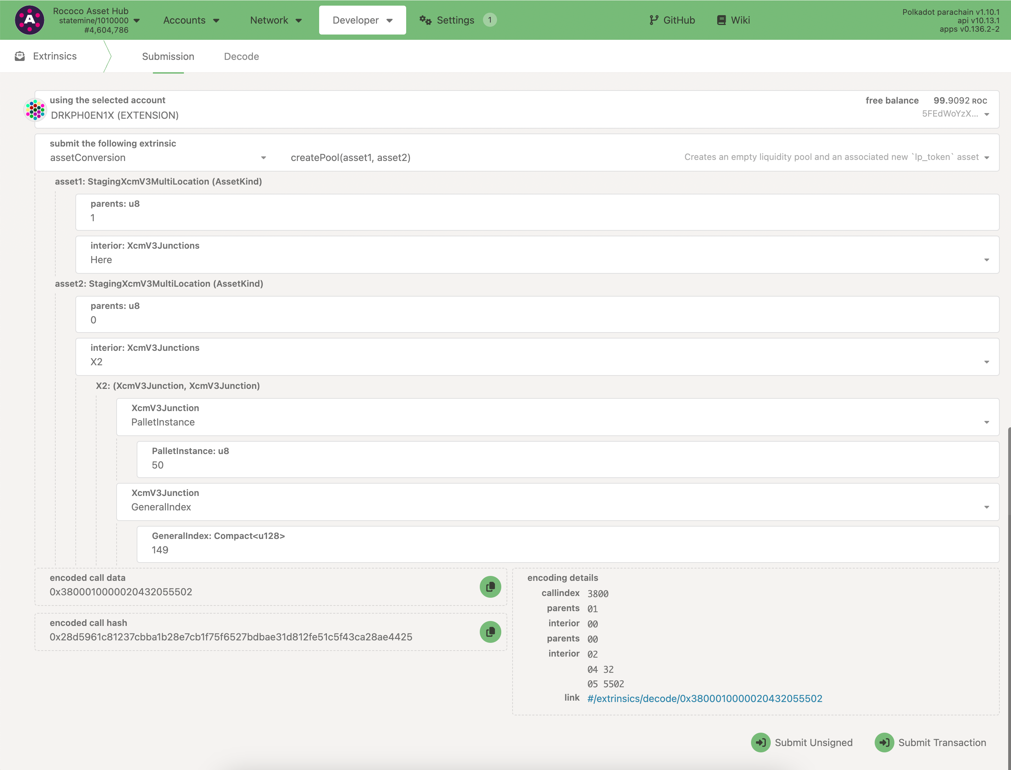Click the account identicon for DRKPH0EN1X

35,110
